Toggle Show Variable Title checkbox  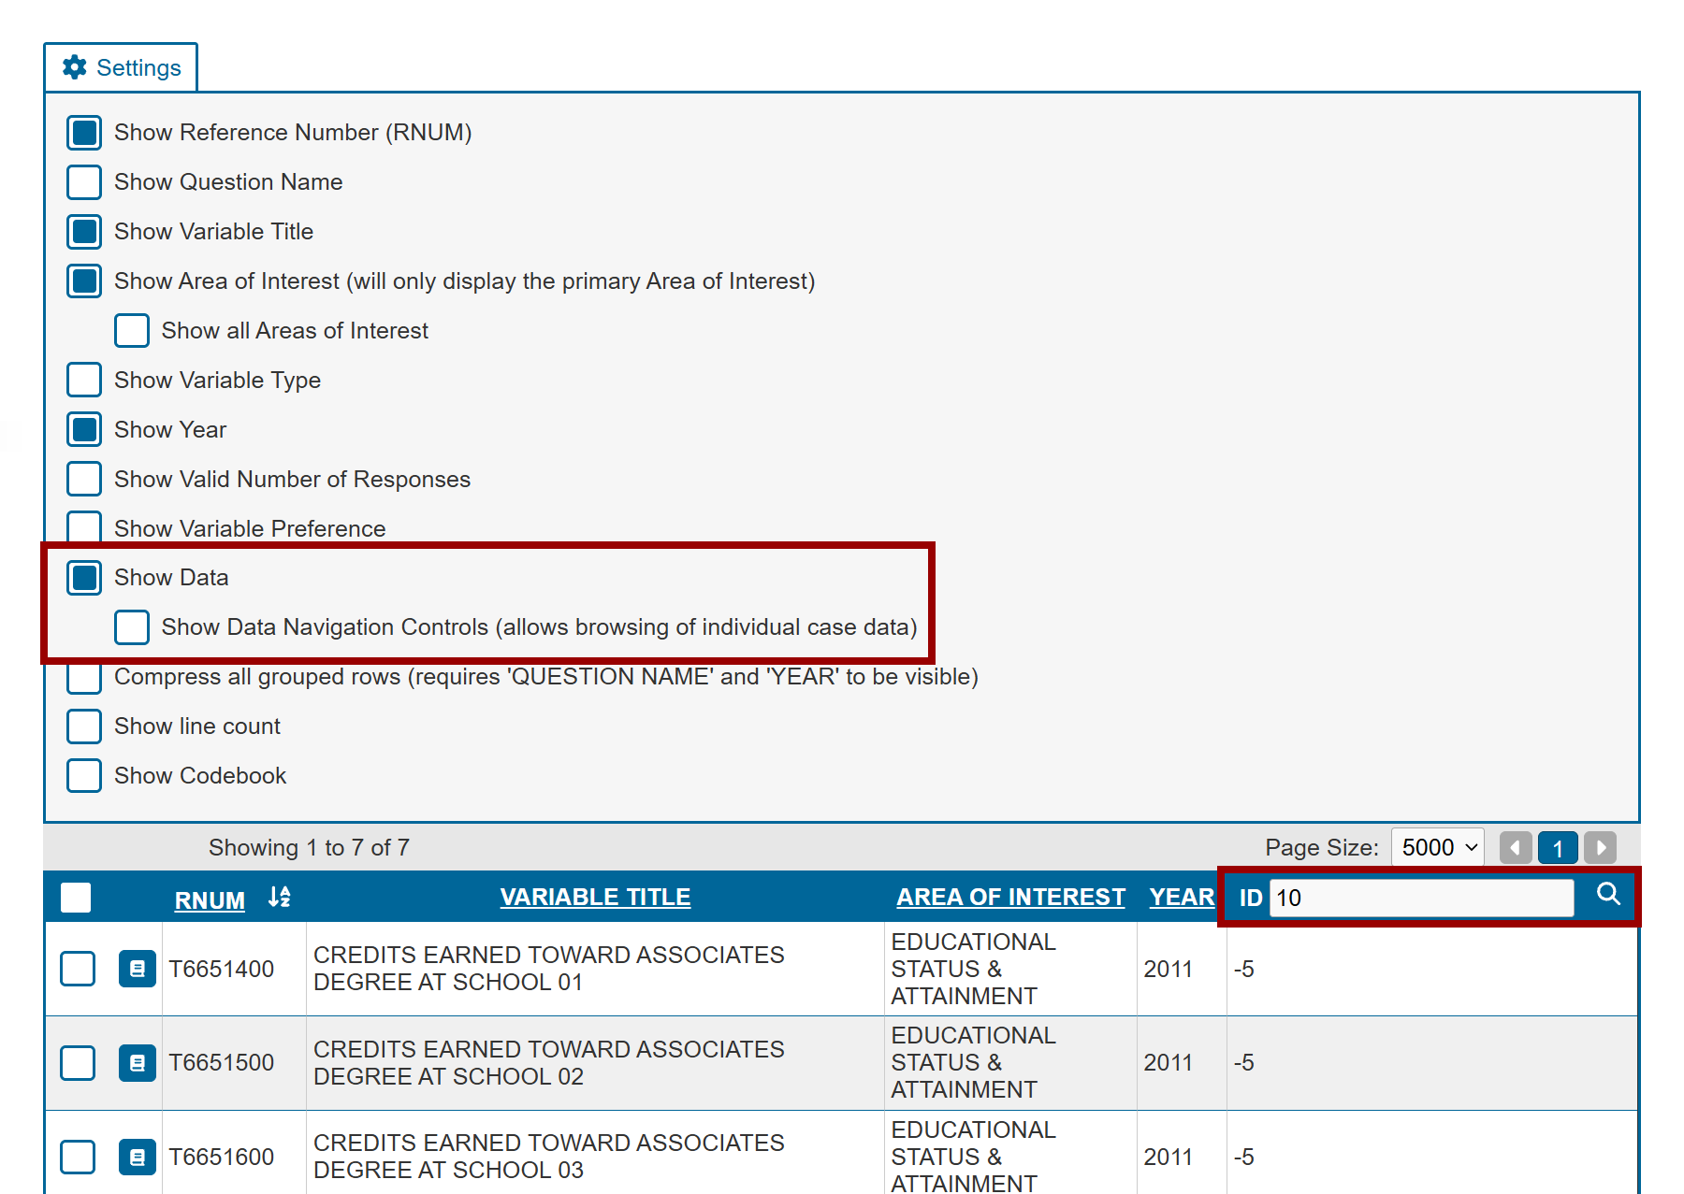click(84, 232)
